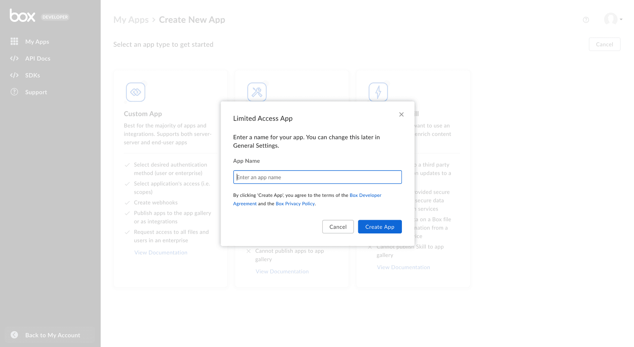Image resolution: width=634 pixels, height=347 pixels.
Task: Click the Box logo in the sidebar
Action: (23, 16)
